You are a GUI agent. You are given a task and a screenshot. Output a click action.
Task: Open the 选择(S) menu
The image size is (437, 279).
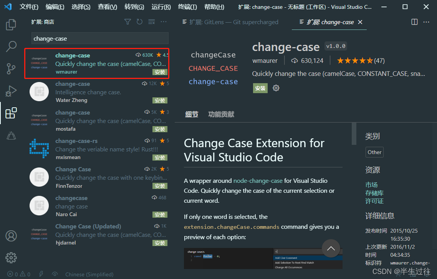click(x=81, y=7)
